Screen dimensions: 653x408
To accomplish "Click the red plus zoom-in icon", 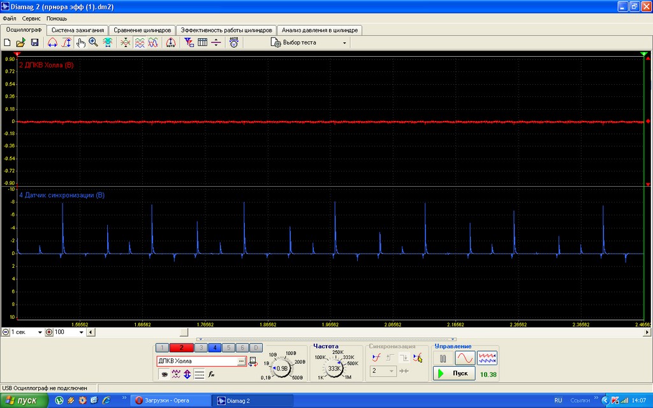I will [49, 332].
